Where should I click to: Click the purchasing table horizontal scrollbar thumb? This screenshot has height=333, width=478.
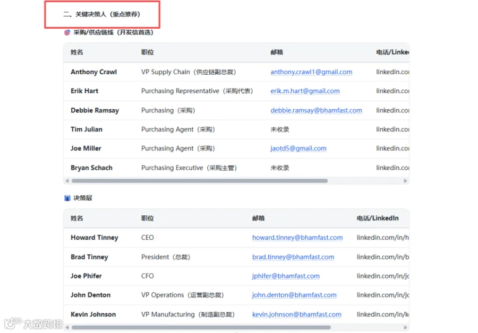(x=200, y=181)
